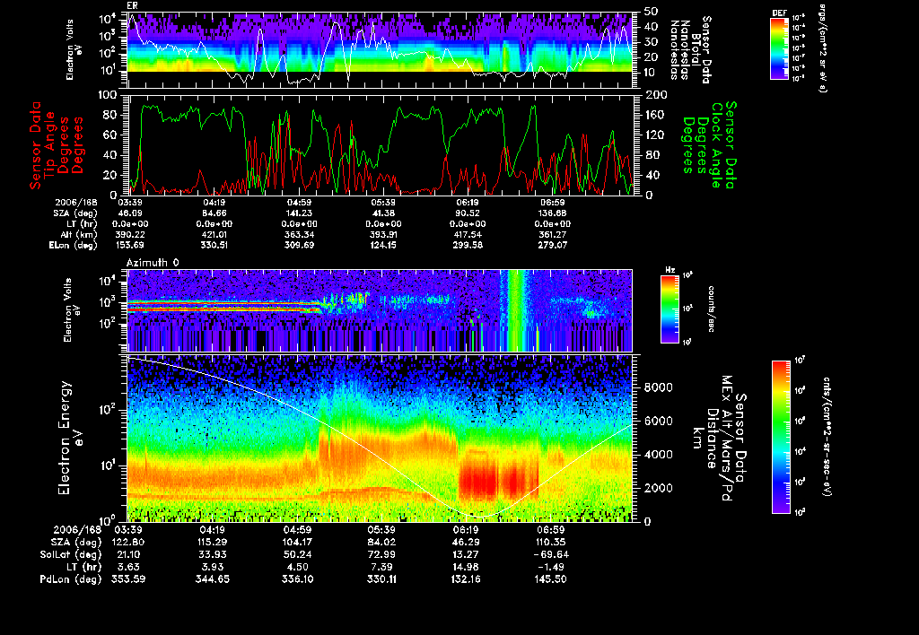Click the MEx Alt/Mars/Pd Distance axis label
919x635 pixels.
pos(719,438)
